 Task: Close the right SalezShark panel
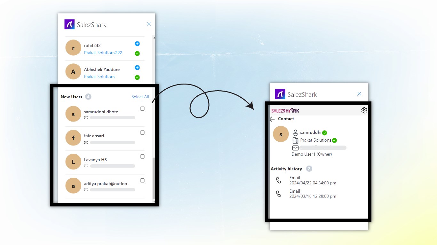click(x=359, y=94)
